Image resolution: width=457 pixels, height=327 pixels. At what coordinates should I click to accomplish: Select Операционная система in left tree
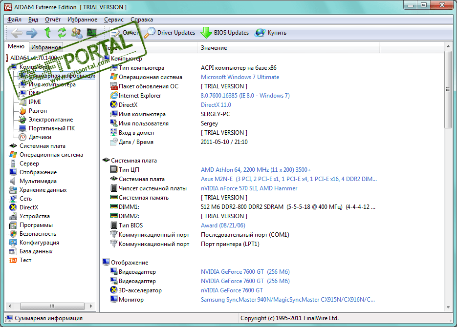[51, 155]
